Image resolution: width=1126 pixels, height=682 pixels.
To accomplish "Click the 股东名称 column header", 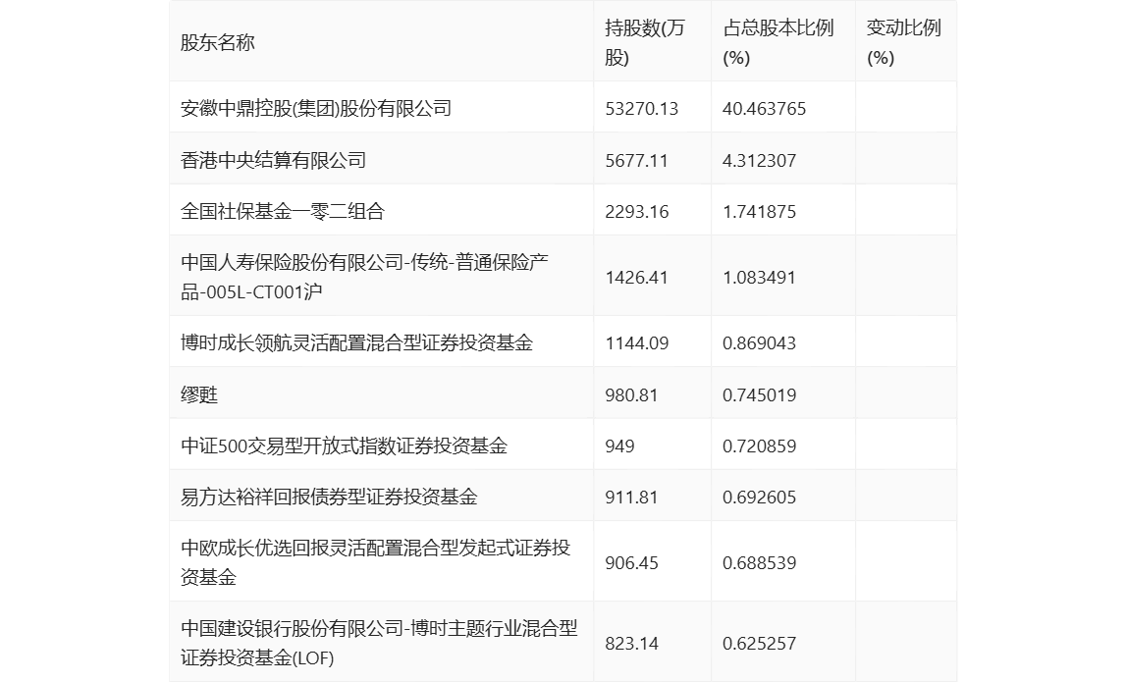I will click(x=218, y=43).
